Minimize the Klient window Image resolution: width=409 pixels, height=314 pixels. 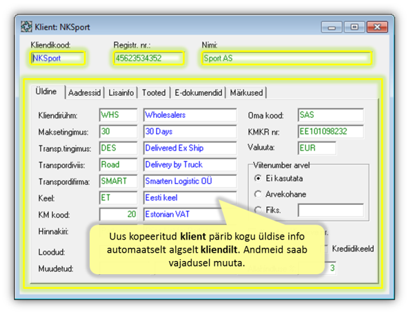point(331,27)
